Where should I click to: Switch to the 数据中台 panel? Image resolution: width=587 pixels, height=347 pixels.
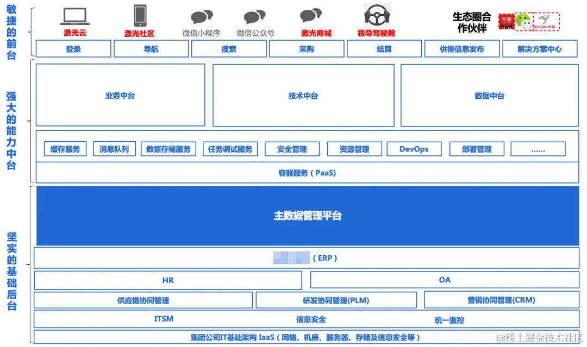(x=489, y=95)
